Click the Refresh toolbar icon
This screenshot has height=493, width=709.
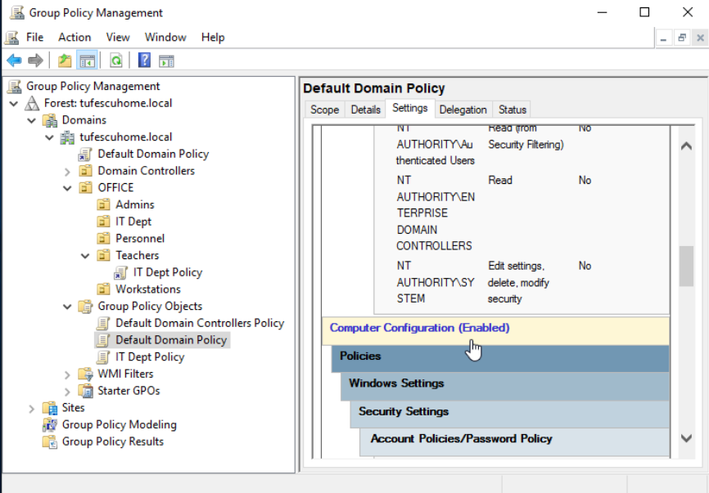[116, 60]
